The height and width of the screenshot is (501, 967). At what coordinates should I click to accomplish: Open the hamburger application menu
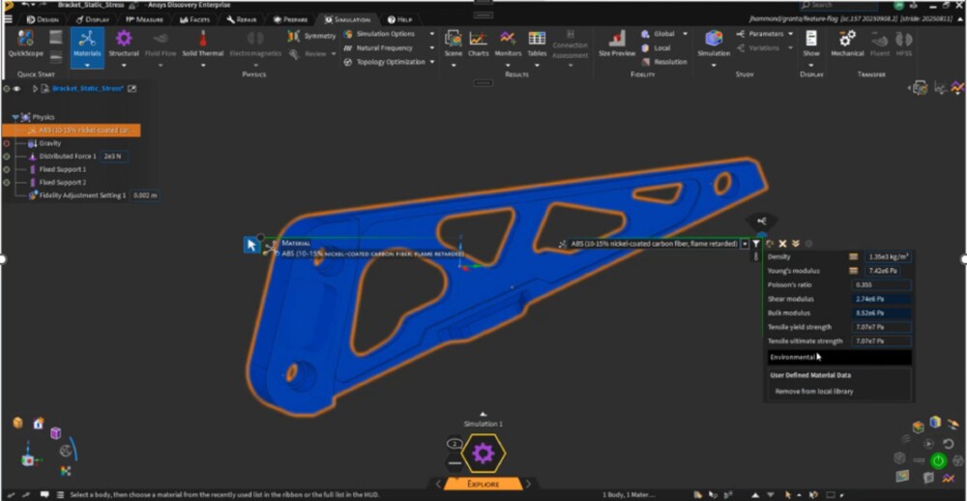click(x=8, y=19)
